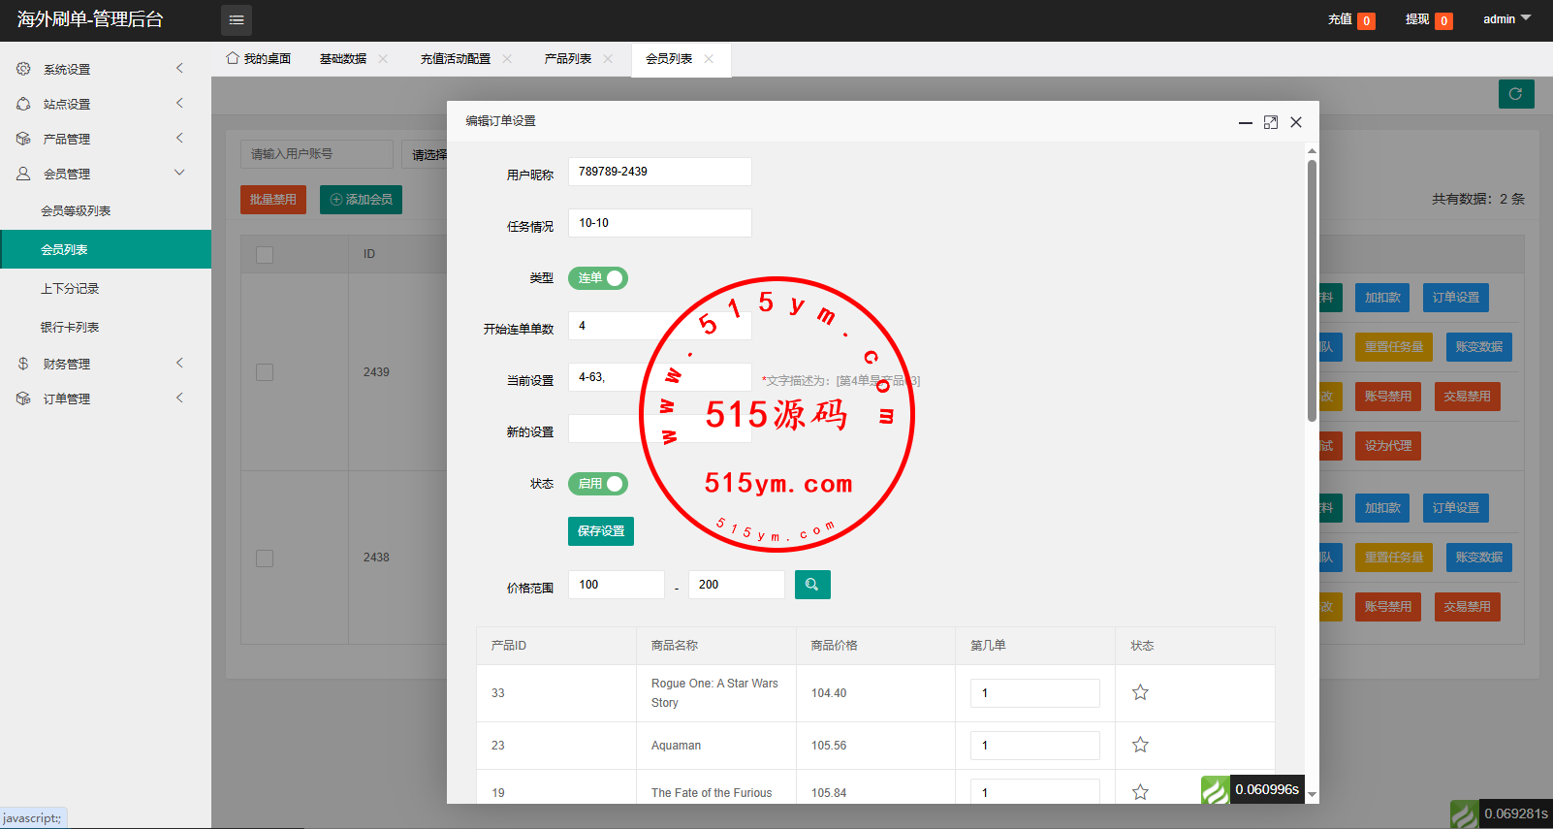Image resolution: width=1553 pixels, height=829 pixels.
Task: Open 上下分记录 in sidebar
Action: (70, 289)
